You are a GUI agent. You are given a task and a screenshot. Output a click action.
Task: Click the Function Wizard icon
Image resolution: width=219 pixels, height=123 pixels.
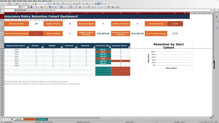click(x=19, y=10)
